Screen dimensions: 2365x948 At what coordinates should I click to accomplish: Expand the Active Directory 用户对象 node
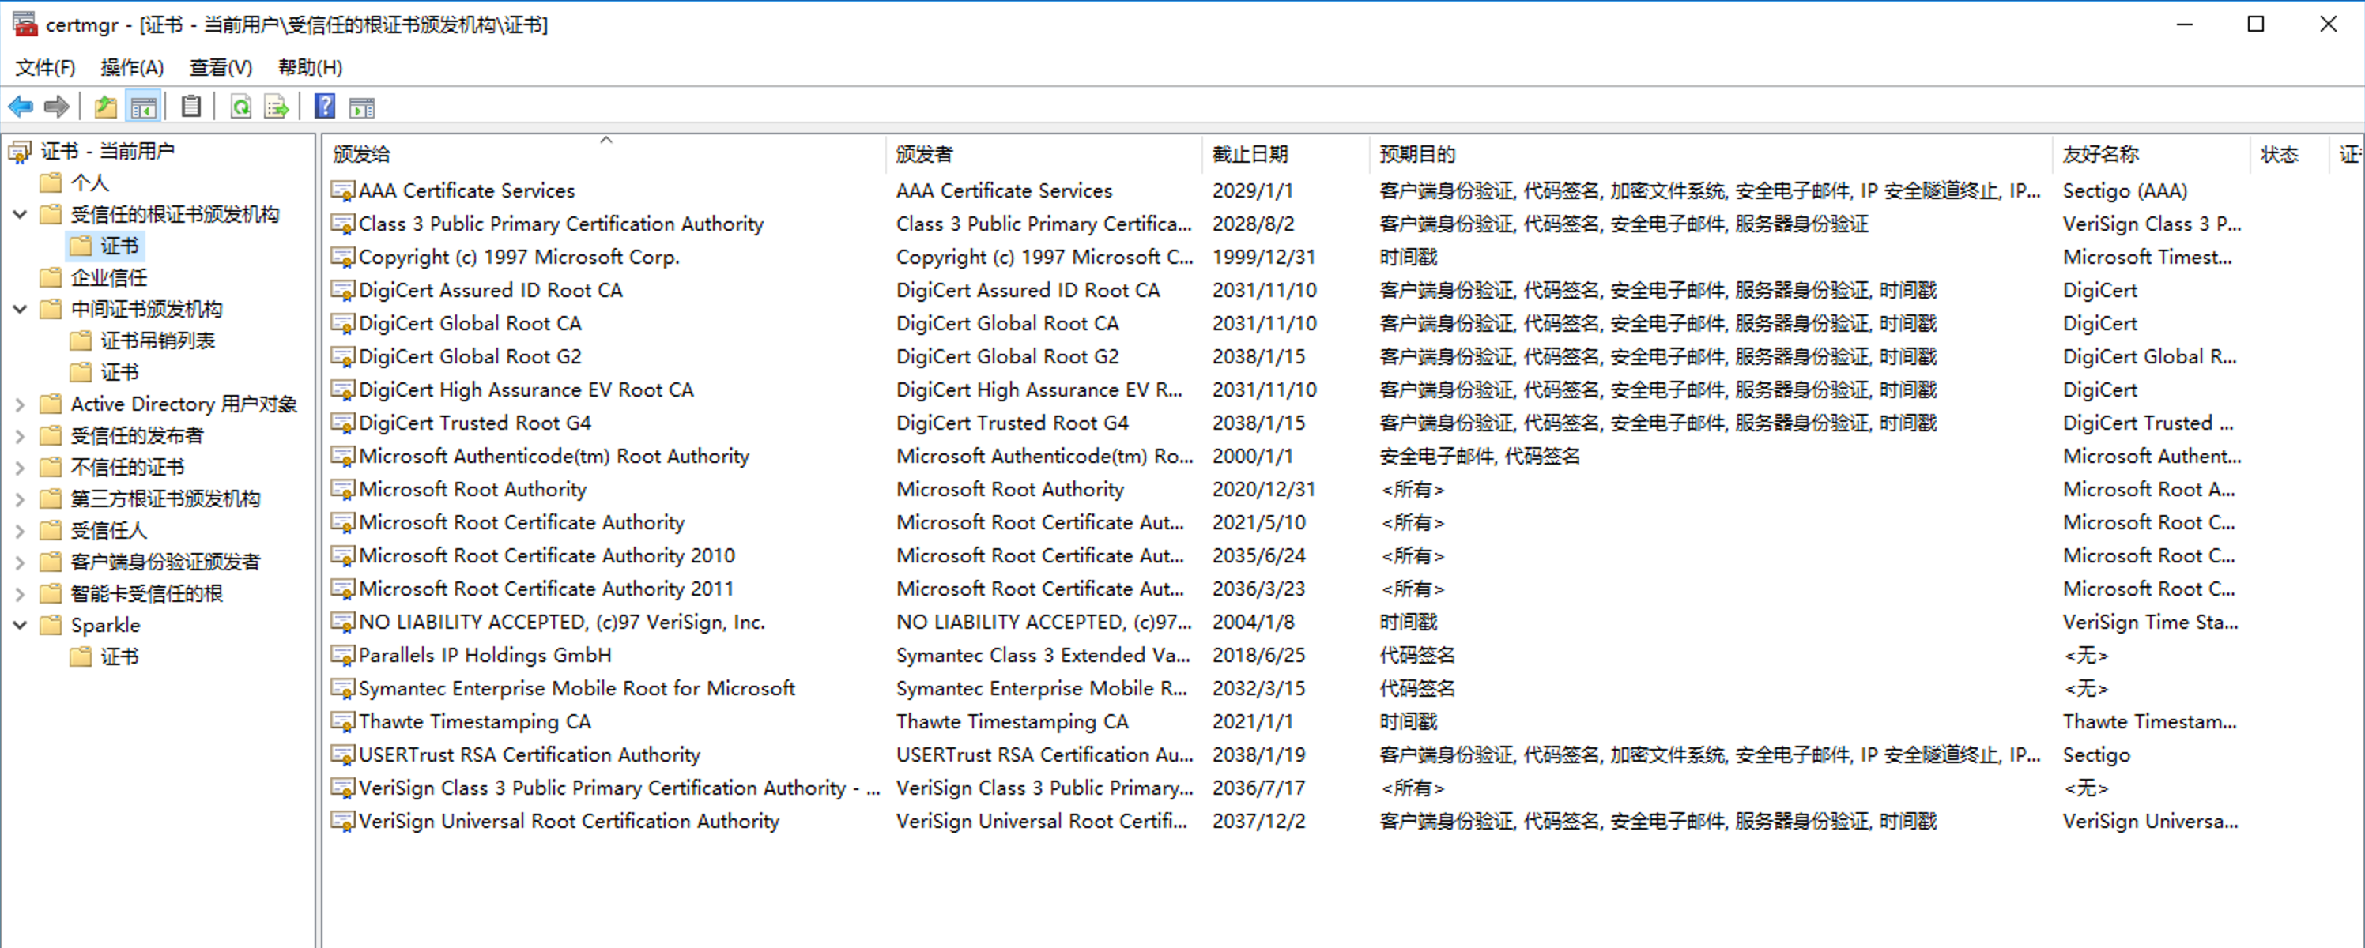point(21,404)
